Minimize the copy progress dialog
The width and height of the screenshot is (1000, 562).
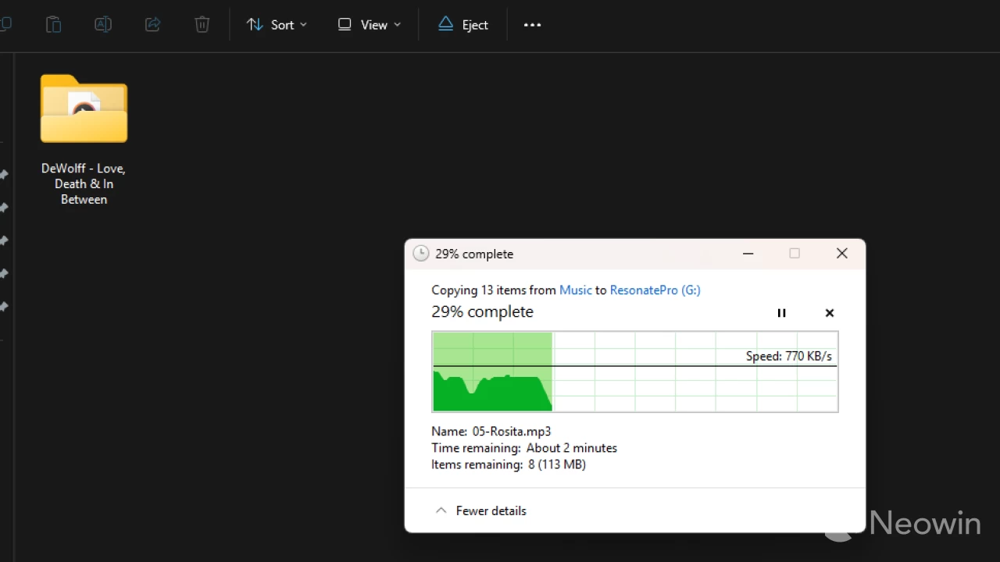[748, 254]
